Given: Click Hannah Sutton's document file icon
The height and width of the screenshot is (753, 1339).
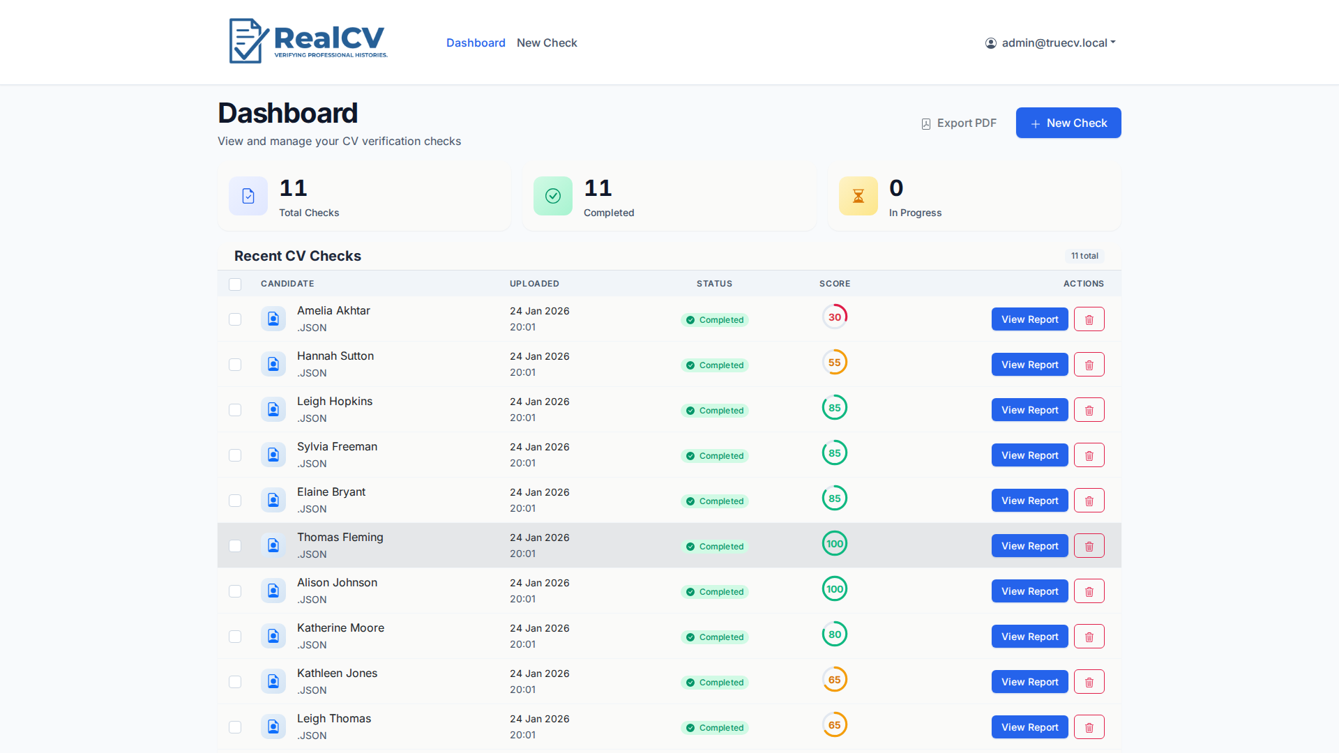Looking at the screenshot, I should tap(273, 364).
